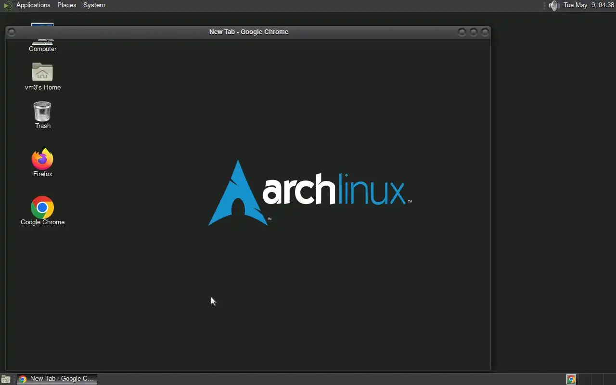Open the Places menu

[x=66, y=5]
